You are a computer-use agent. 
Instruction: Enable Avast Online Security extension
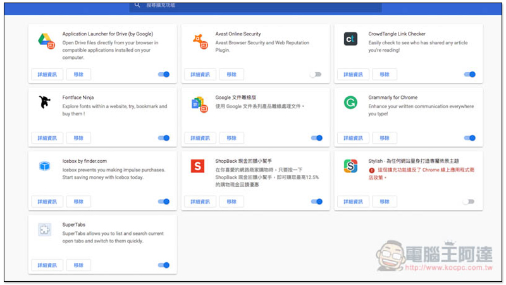tap(316, 74)
